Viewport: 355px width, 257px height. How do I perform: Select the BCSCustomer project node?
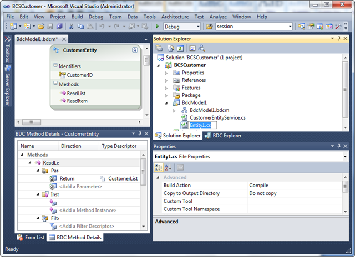click(190, 65)
